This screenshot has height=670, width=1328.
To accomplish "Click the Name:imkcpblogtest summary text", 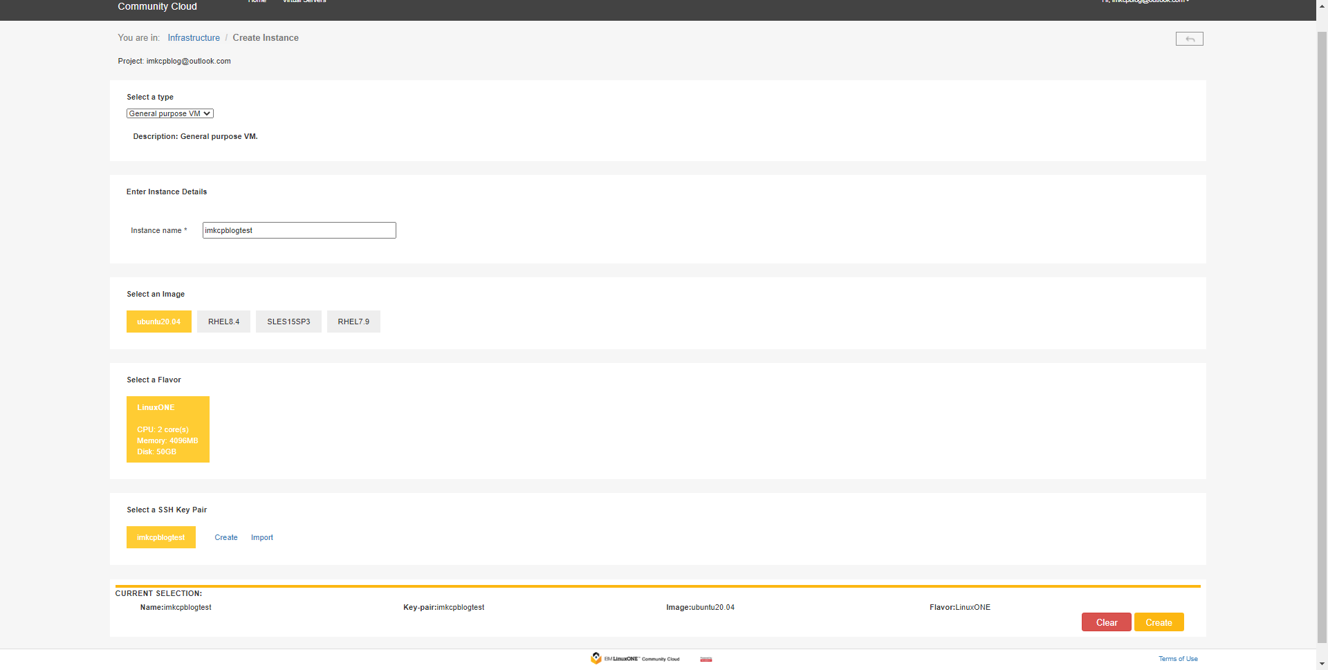I will 176,607.
